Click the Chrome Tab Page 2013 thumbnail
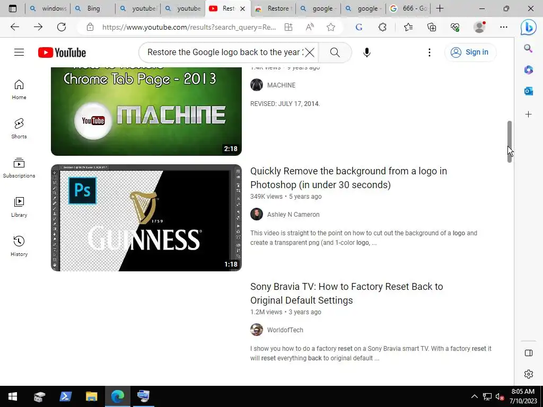 [x=146, y=111]
